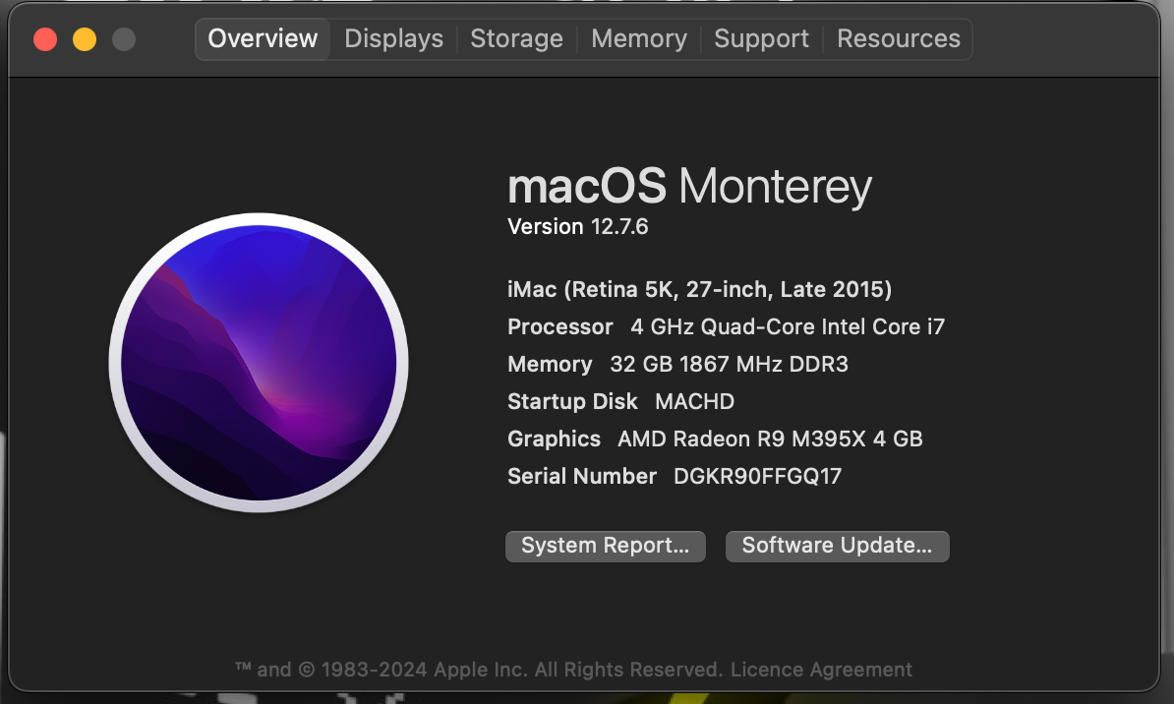Click the 32 GB 1867 MHz DDR3 value
This screenshot has height=704, width=1174.
click(x=729, y=365)
